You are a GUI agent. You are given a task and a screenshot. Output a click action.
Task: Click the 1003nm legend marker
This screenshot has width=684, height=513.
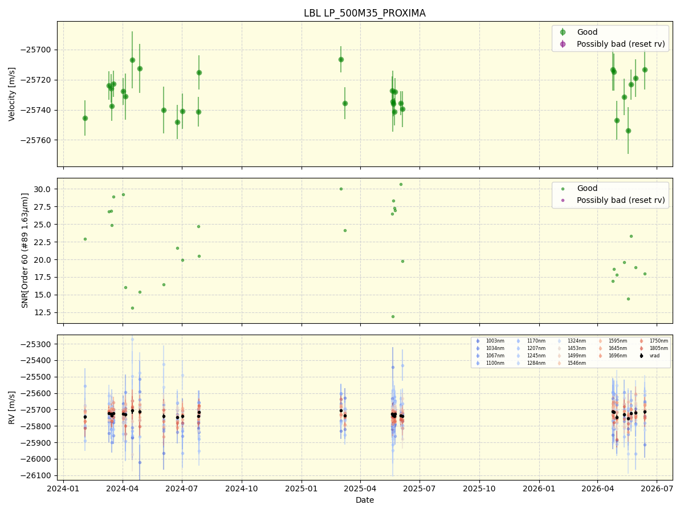478,341
